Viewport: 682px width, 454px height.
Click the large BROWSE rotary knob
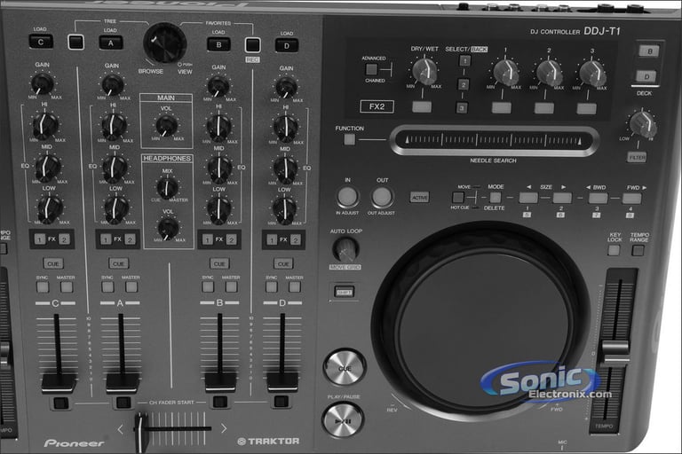click(165, 43)
